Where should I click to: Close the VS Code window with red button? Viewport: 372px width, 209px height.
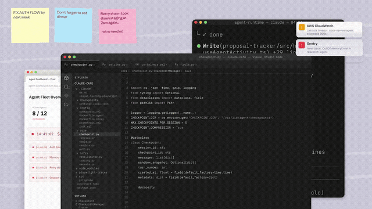(x=65, y=57)
